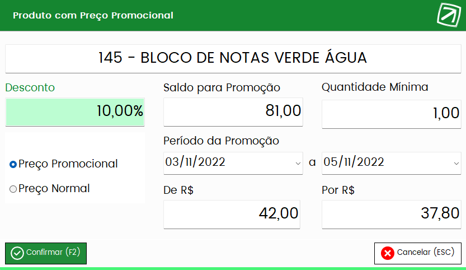The image size is (466, 270).
Task: Click the arrow logo icon in header
Action: 449,15
